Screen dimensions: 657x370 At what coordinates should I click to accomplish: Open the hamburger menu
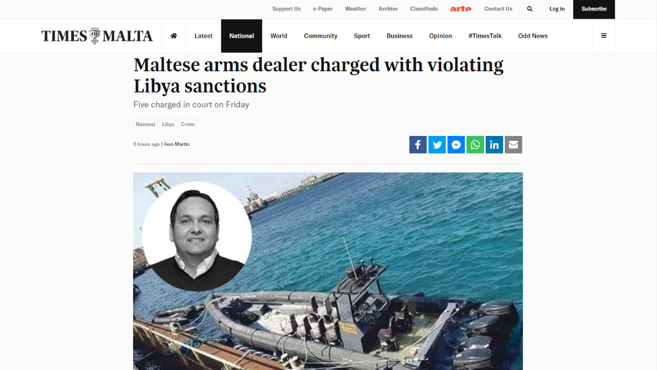pos(603,36)
